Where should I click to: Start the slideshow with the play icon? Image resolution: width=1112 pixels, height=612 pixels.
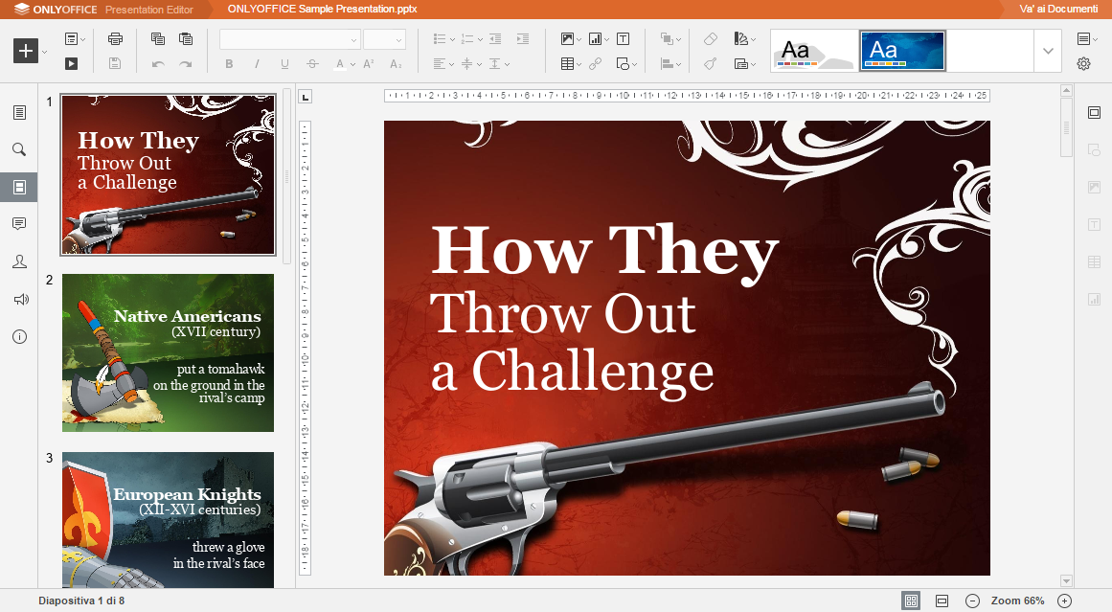coord(71,64)
